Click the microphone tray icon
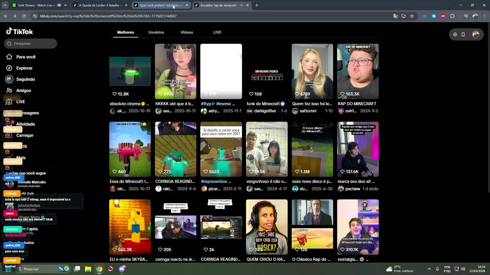The image size is (490, 275). 438,269
